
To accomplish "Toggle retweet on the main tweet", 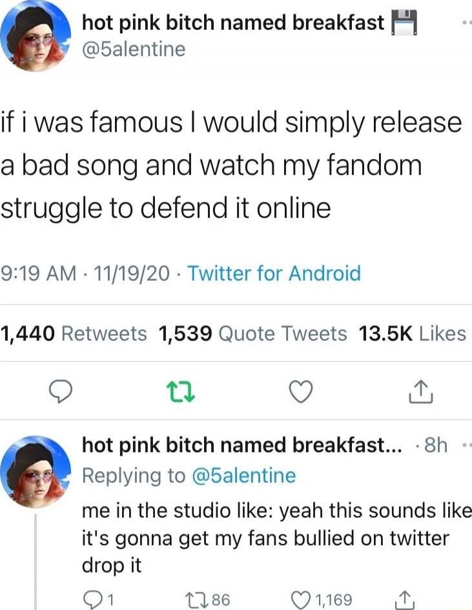I will (x=180, y=392).
